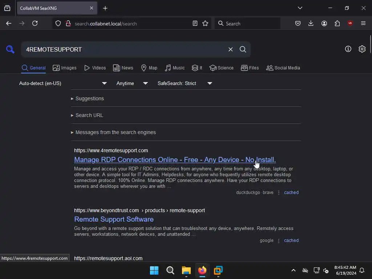Click the browser Search box
The width and height of the screenshot is (372, 279).
click(247, 24)
